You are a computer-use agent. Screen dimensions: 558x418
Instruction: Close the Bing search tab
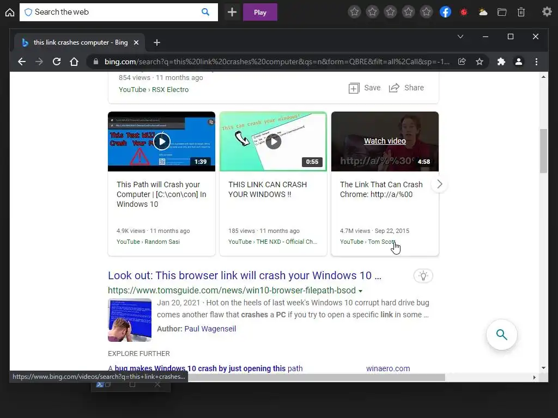[136, 42]
